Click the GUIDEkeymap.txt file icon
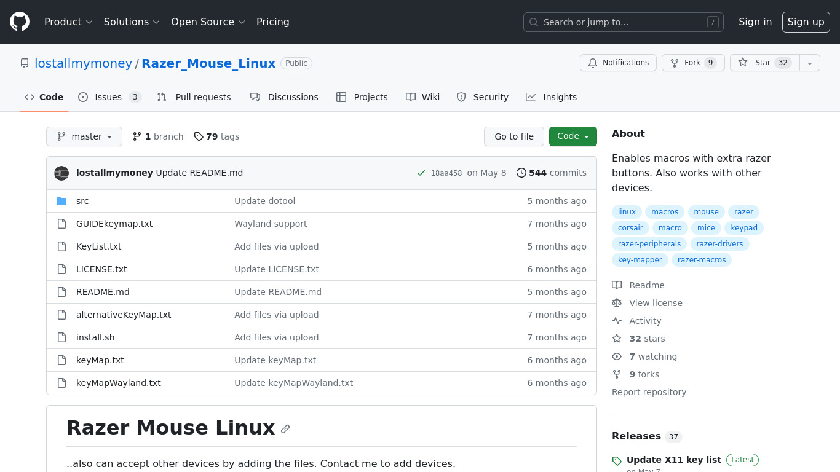This screenshot has width=840, height=472. [x=61, y=224]
